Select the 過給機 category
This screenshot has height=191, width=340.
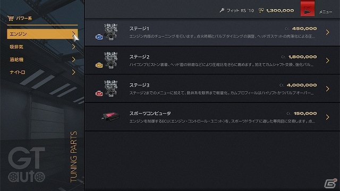coord(42,59)
